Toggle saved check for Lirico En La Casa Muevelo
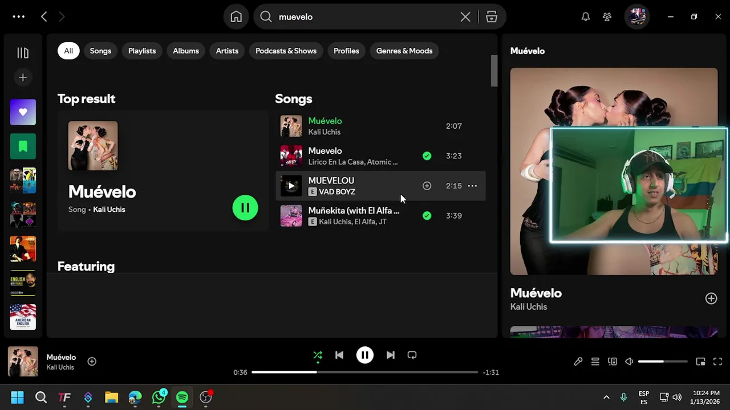The height and width of the screenshot is (410, 730). pos(427,155)
